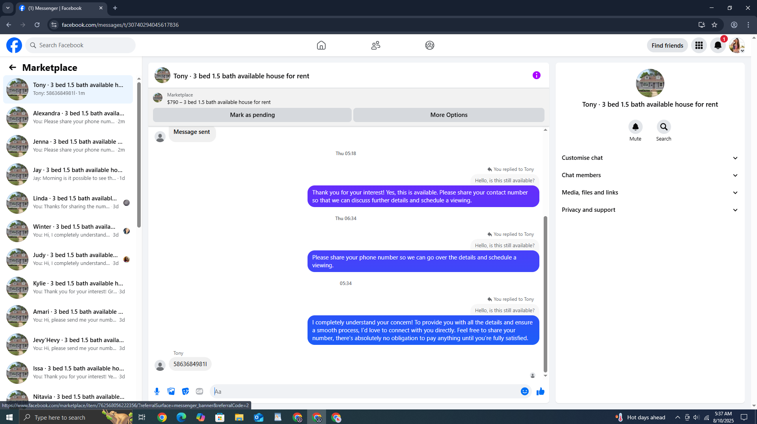Open Outlook from the taskbar
This screenshot has height=424, width=757.
259,417
